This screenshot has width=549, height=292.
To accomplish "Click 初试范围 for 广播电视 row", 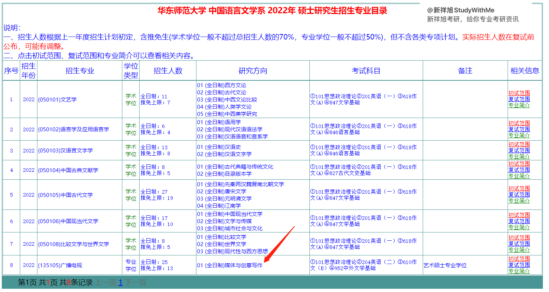I will pyautogui.click(x=519, y=259).
